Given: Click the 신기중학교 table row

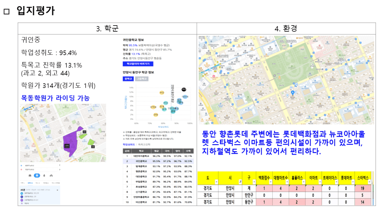Looking at the screenshot, I should tap(158, 191).
